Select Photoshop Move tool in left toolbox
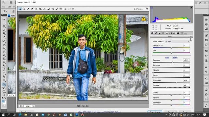The width and height of the screenshot is (209, 117). click(4, 19)
